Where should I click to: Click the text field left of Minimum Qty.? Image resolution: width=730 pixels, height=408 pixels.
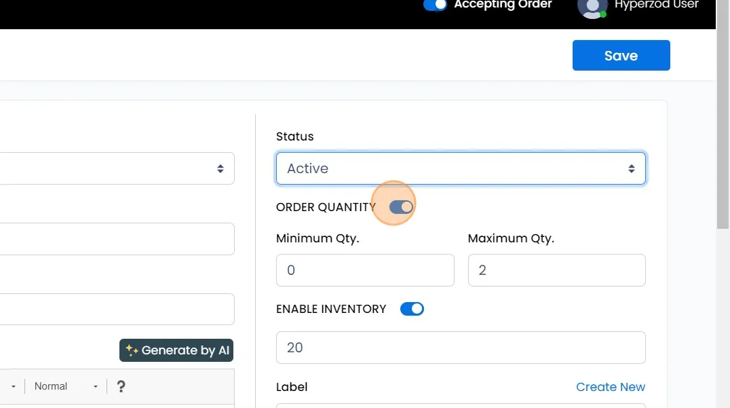click(117, 239)
